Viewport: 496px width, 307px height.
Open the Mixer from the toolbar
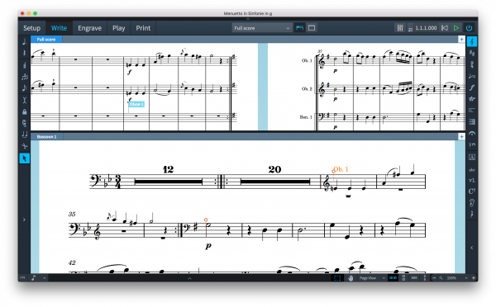400,28
